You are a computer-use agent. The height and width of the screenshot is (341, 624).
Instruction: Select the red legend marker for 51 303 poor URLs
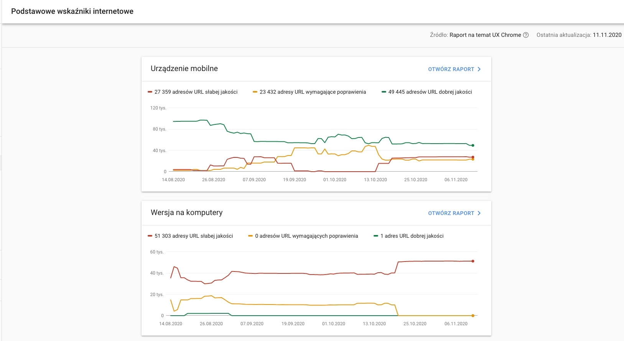tap(150, 236)
